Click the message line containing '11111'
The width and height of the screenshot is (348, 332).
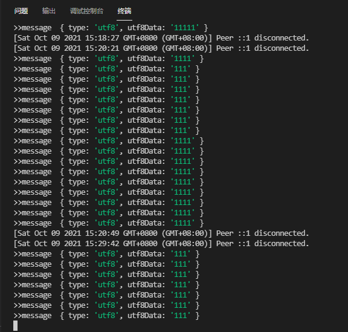coord(111,28)
